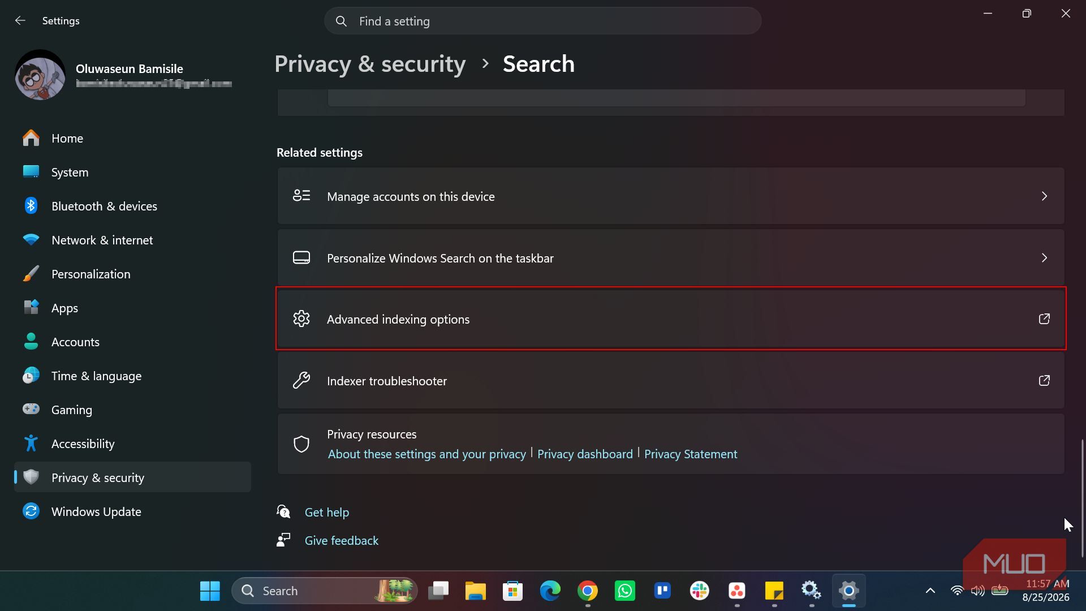The width and height of the screenshot is (1086, 611).
Task: Click the Manage accounts list icon
Action: pos(301,196)
